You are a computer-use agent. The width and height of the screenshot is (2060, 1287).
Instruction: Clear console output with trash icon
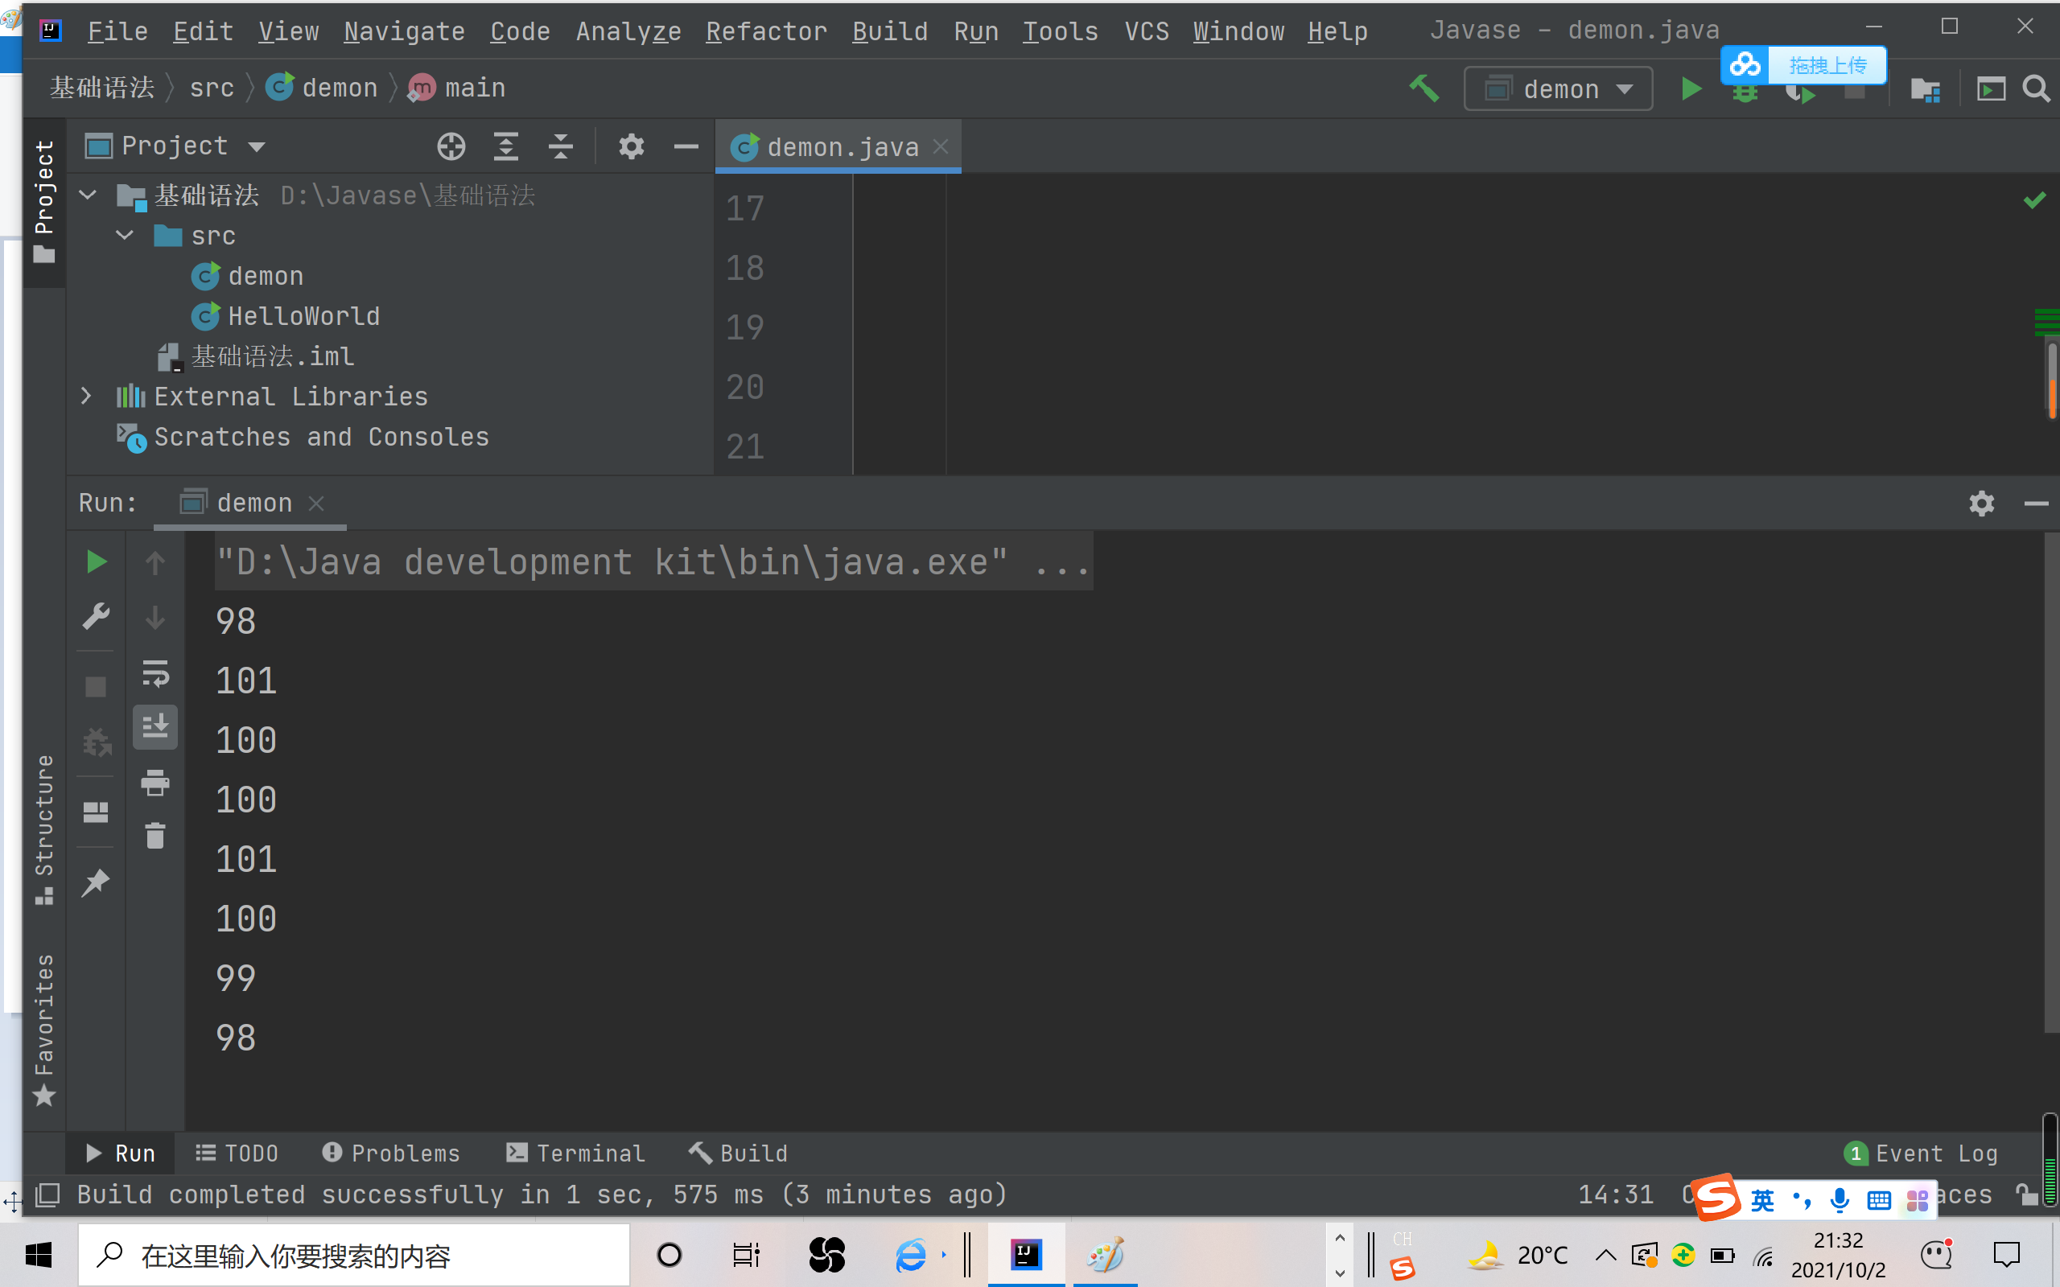155,836
